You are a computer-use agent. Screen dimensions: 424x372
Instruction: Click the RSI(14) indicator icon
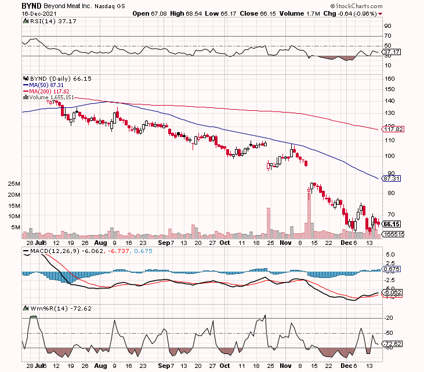26,21
